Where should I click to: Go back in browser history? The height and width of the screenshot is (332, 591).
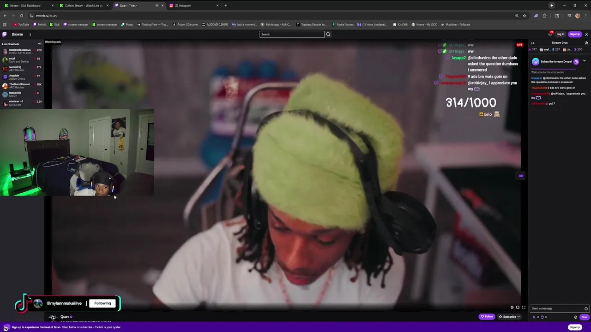point(5,16)
